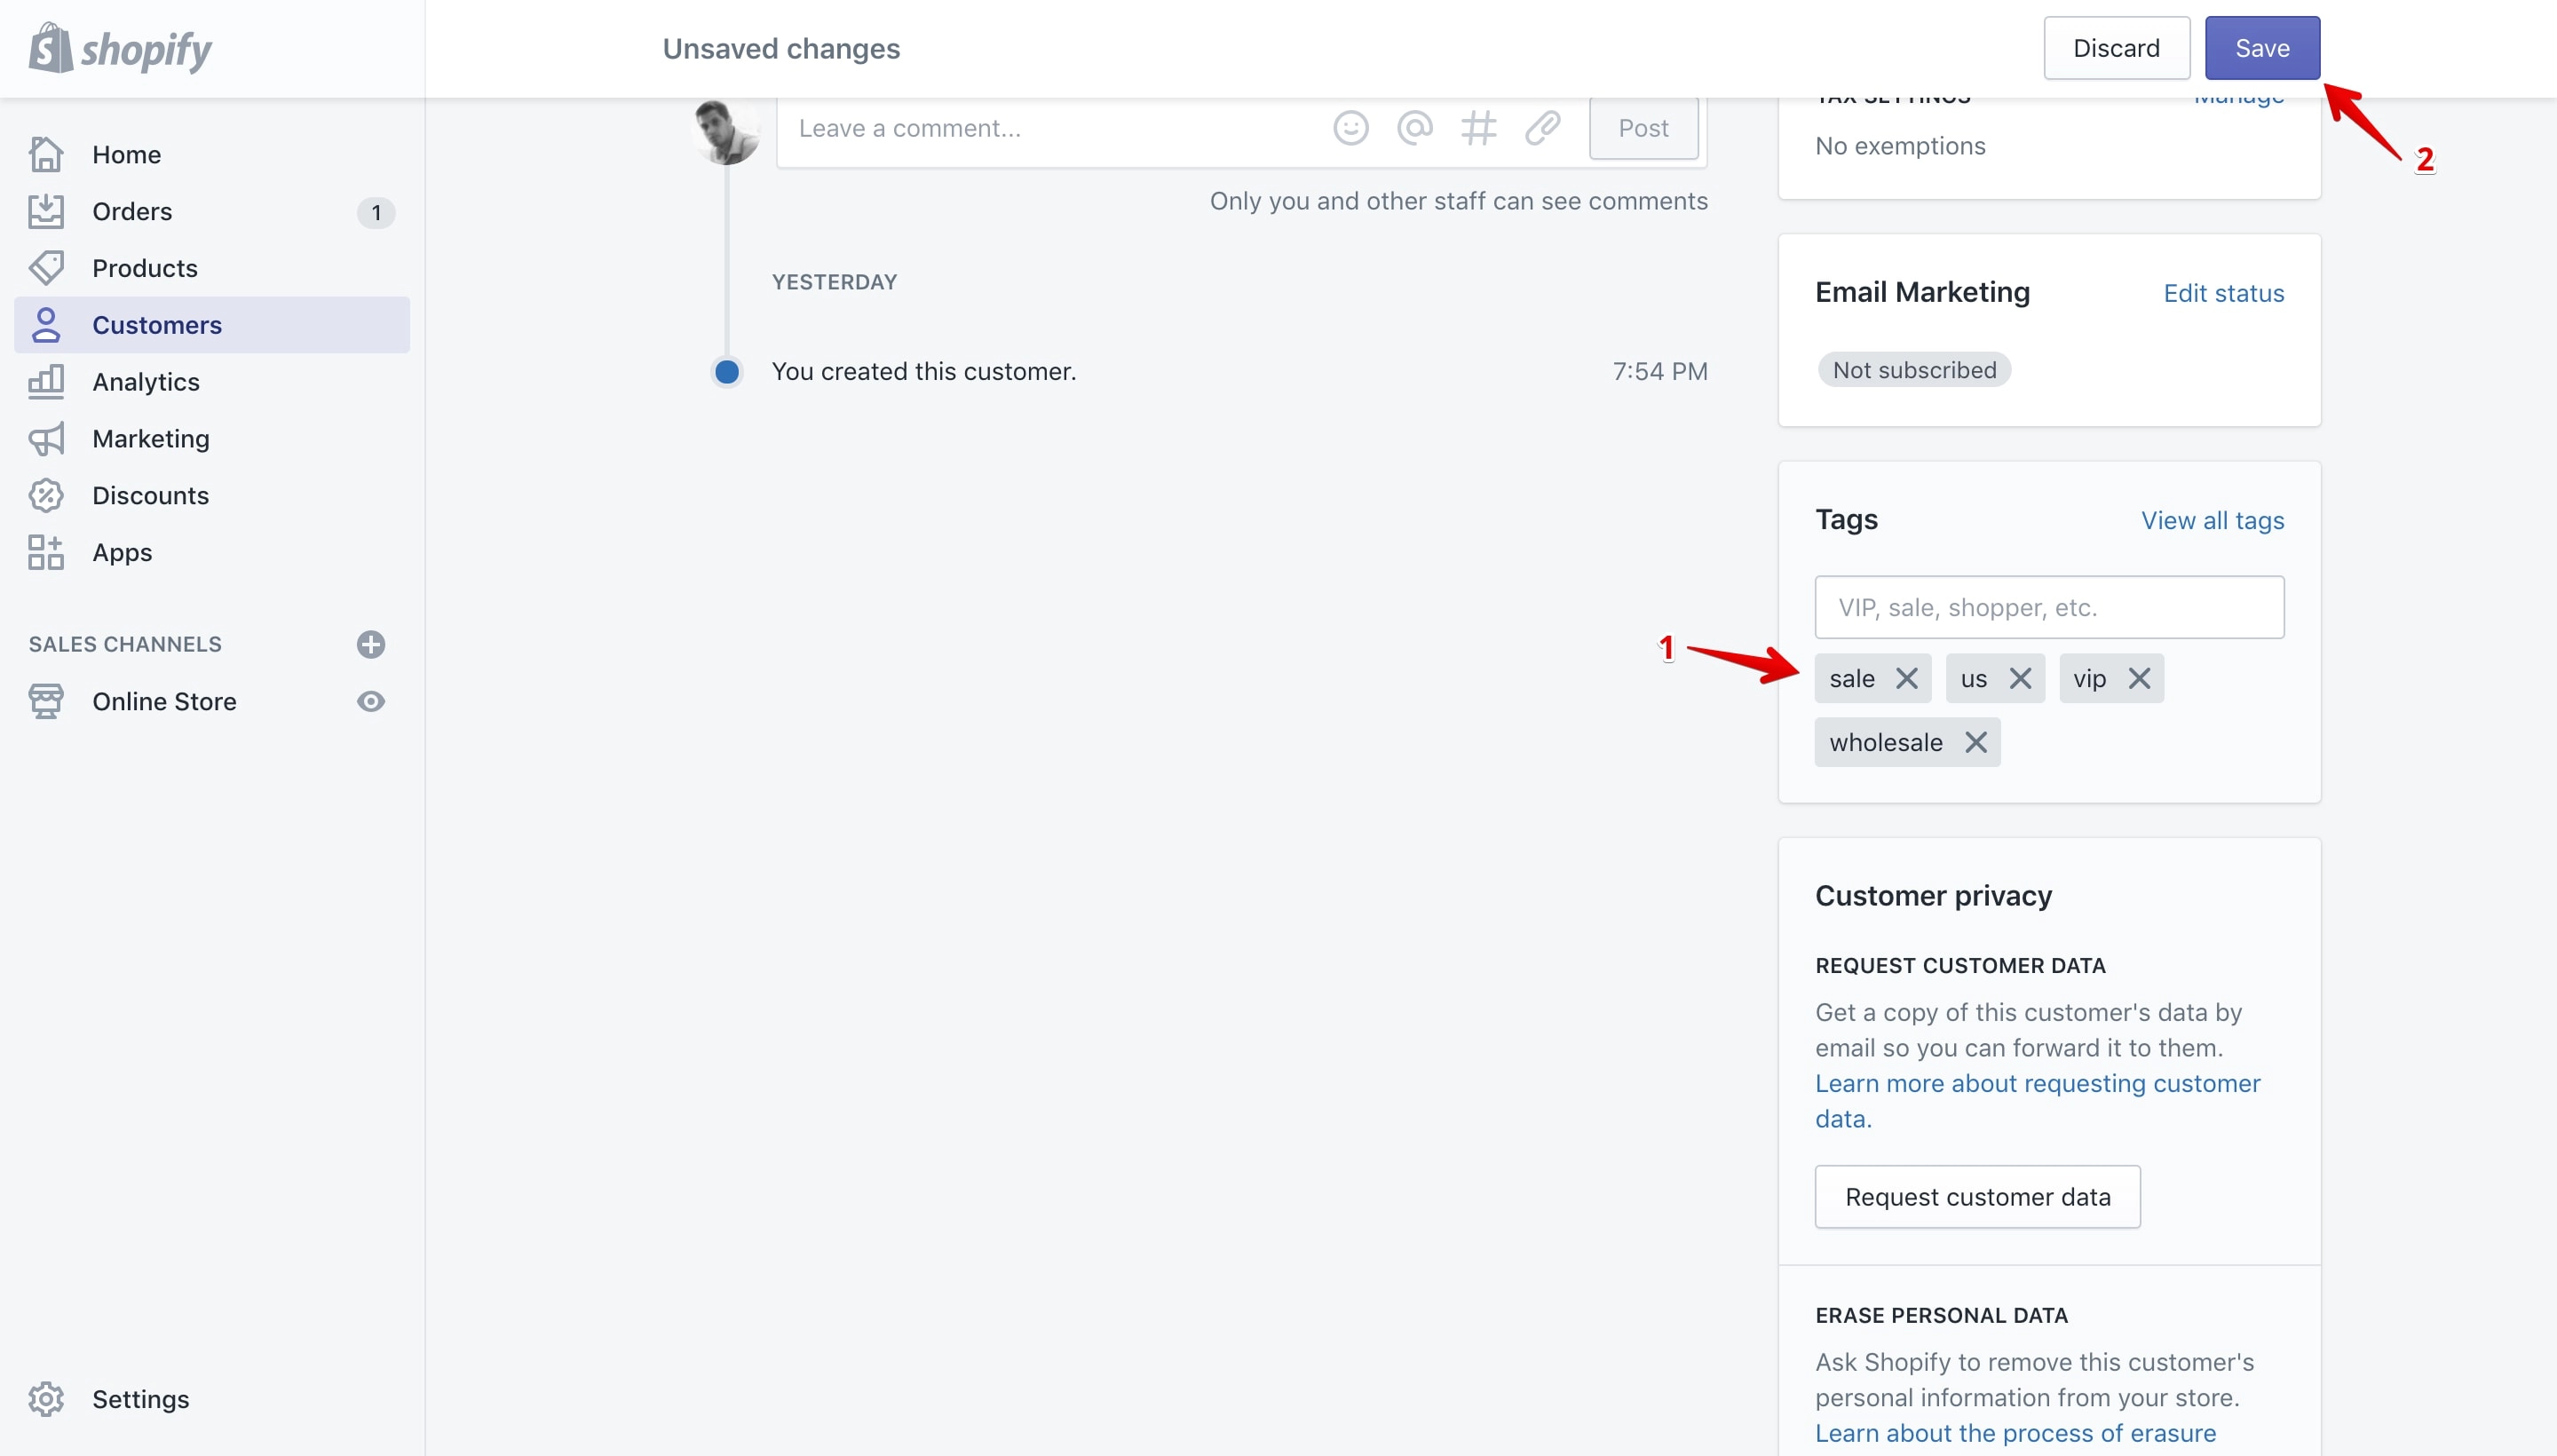Click the Shopify logo

(121, 49)
